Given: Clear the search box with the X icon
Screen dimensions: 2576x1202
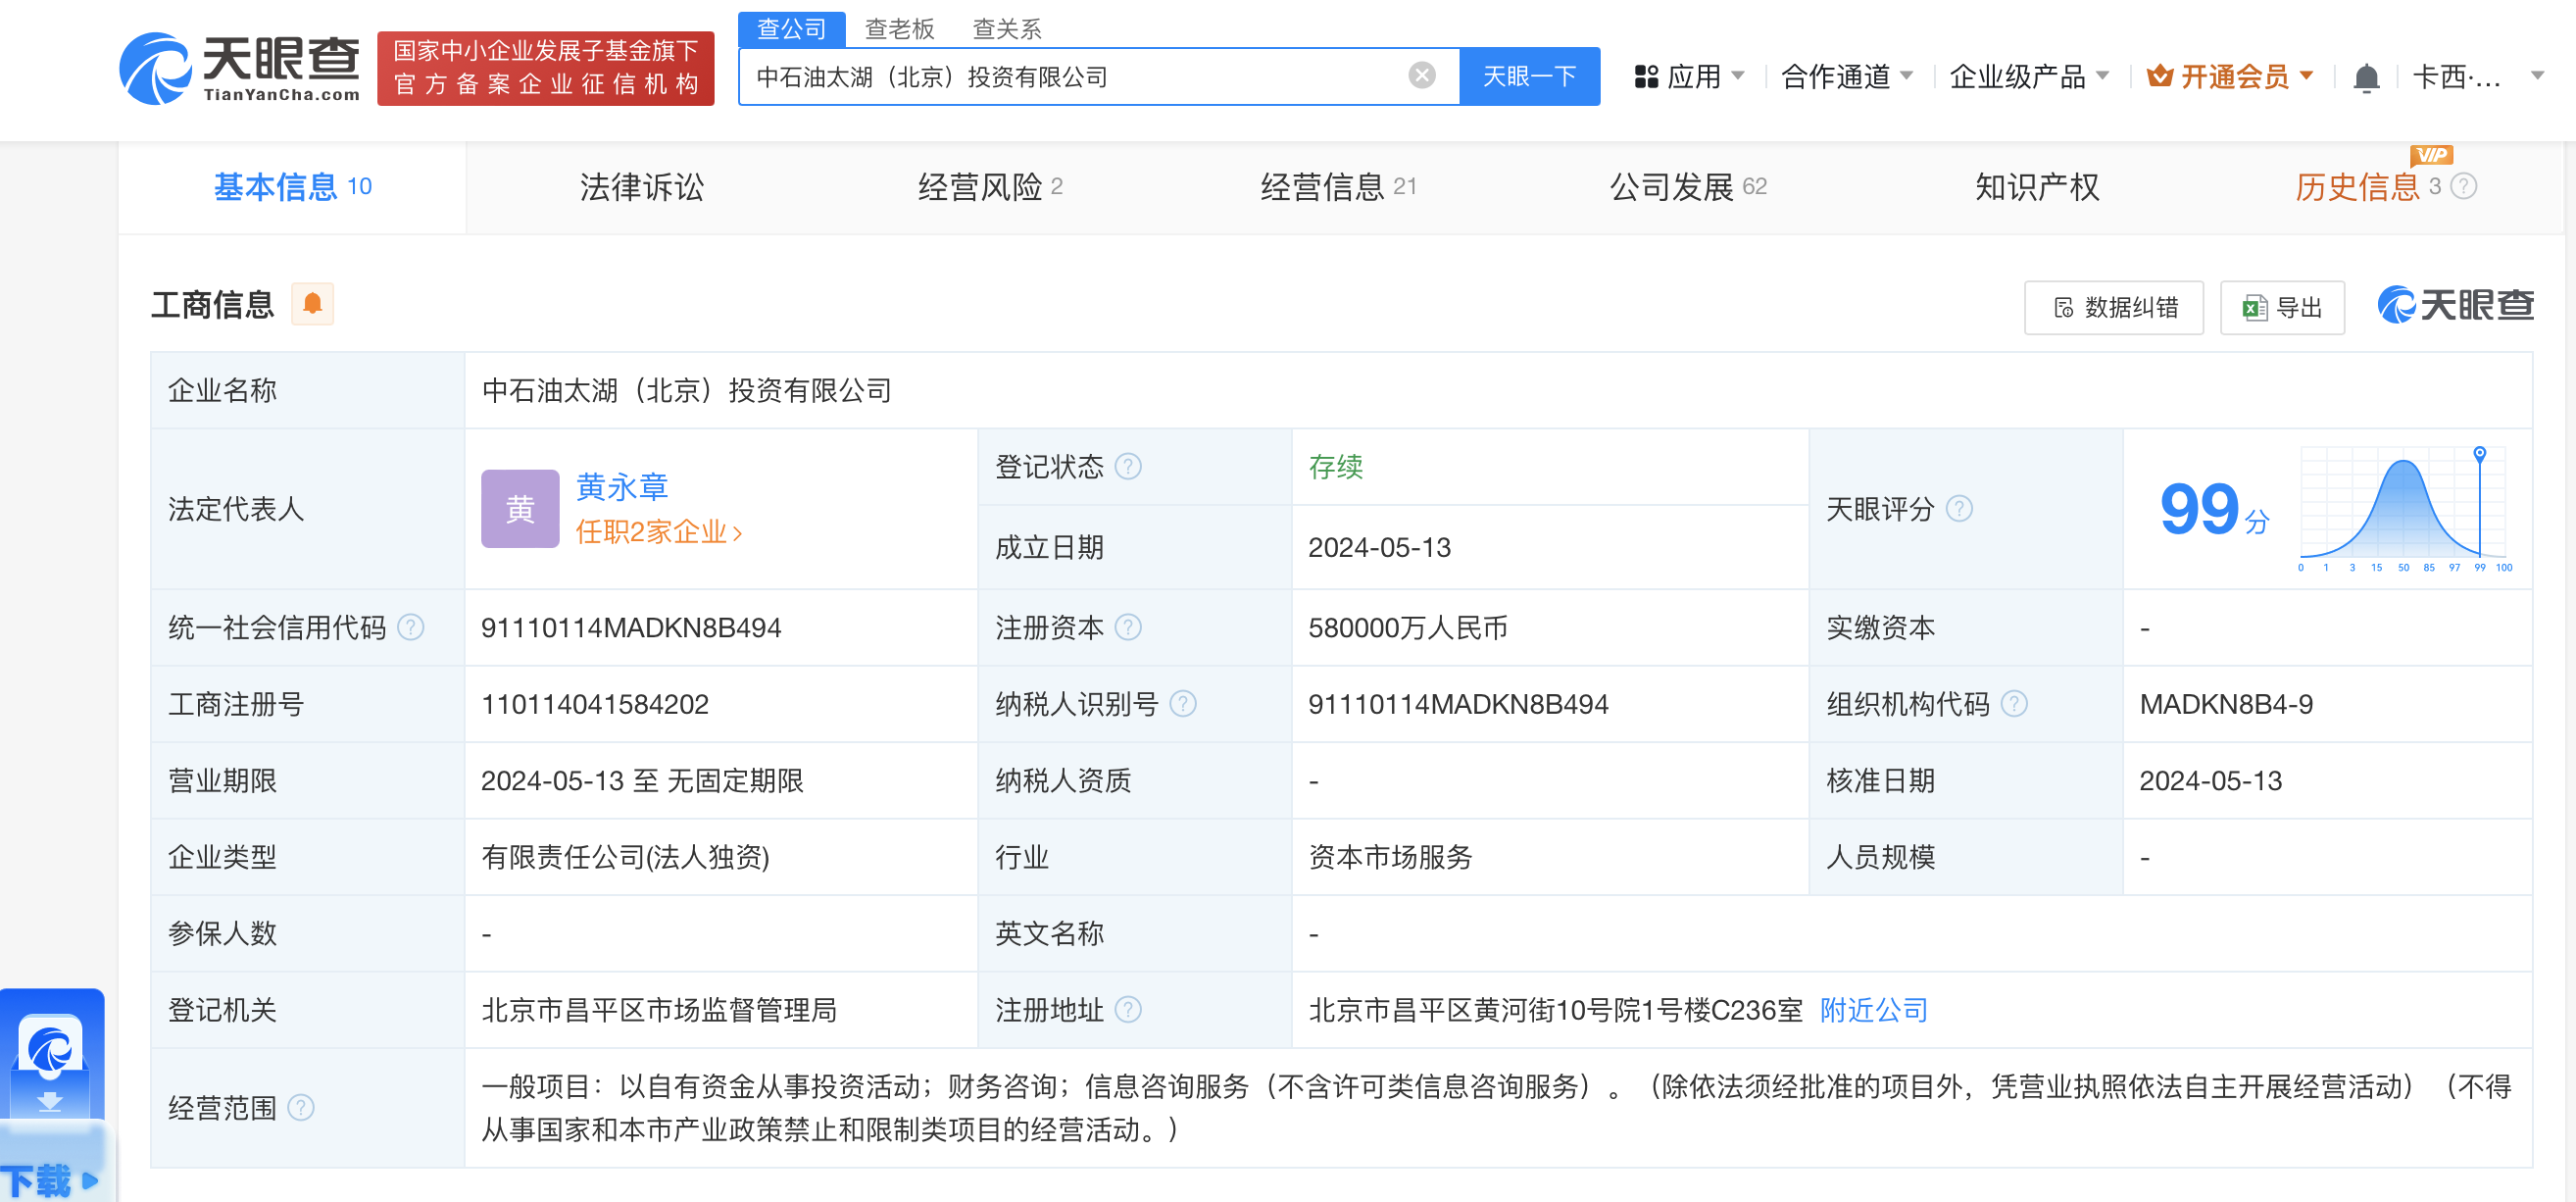Looking at the screenshot, I should [1421, 76].
